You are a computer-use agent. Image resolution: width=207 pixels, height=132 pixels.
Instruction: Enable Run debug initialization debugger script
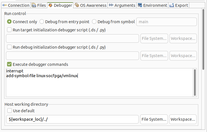coord(9,47)
